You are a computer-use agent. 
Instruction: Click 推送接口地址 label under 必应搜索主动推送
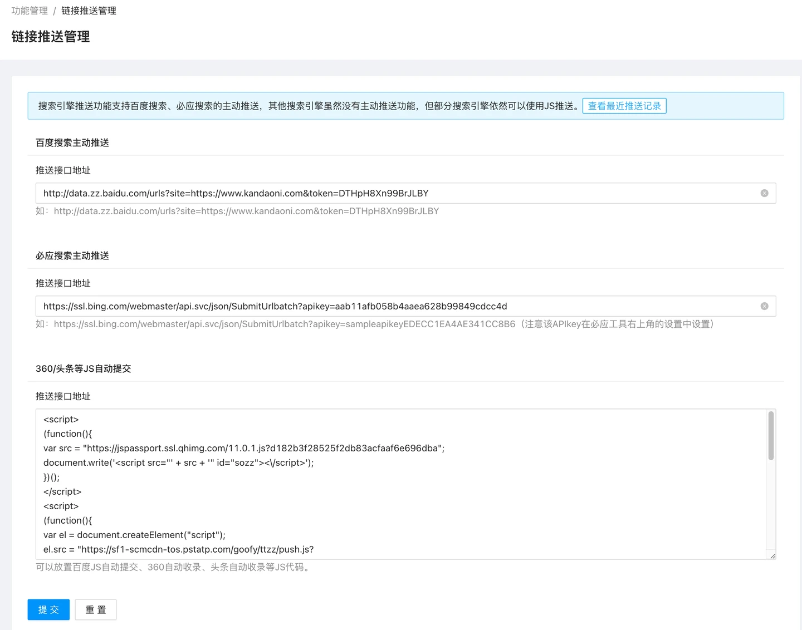63,283
